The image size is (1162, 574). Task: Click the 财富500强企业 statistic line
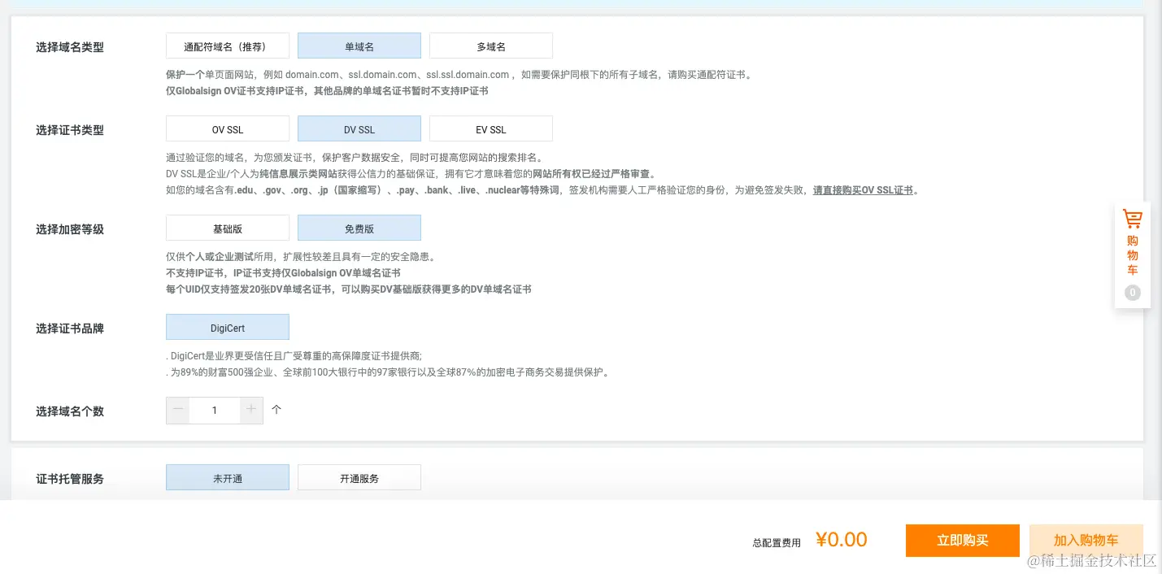tap(388, 372)
